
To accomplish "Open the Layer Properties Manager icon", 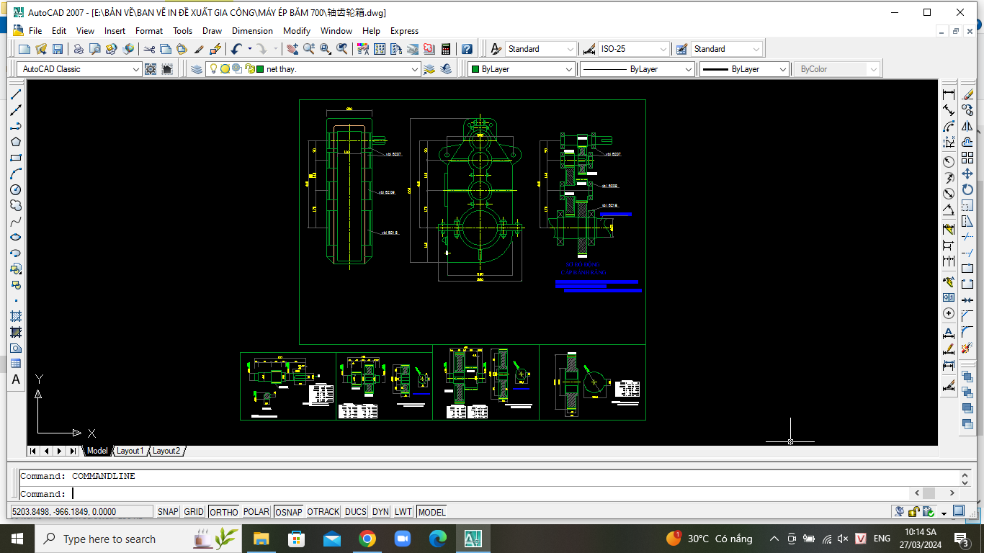I will point(197,69).
